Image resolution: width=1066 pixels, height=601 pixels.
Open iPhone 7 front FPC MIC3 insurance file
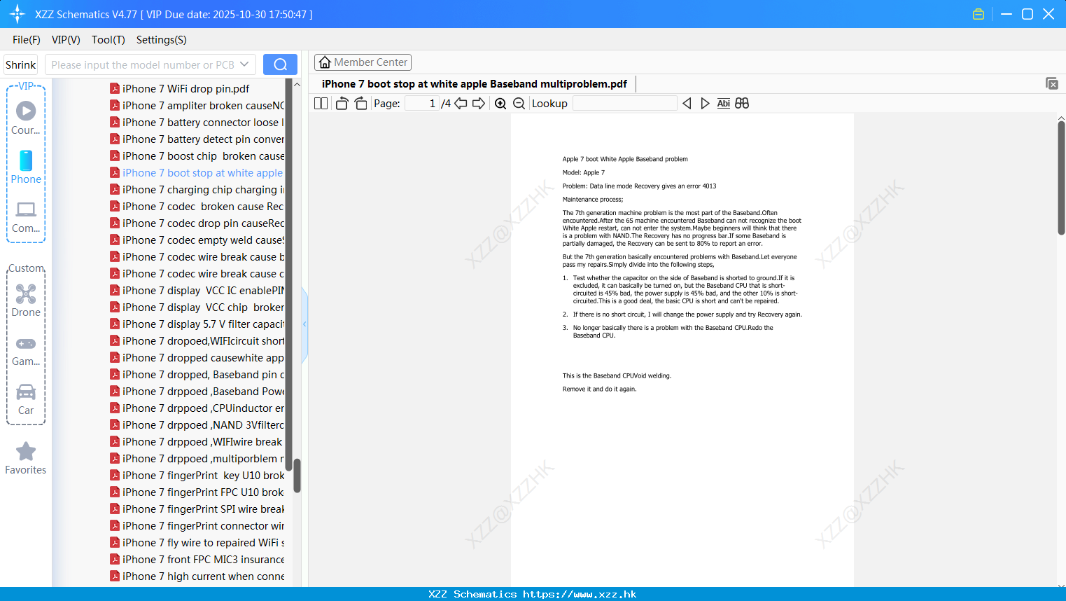click(197, 559)
